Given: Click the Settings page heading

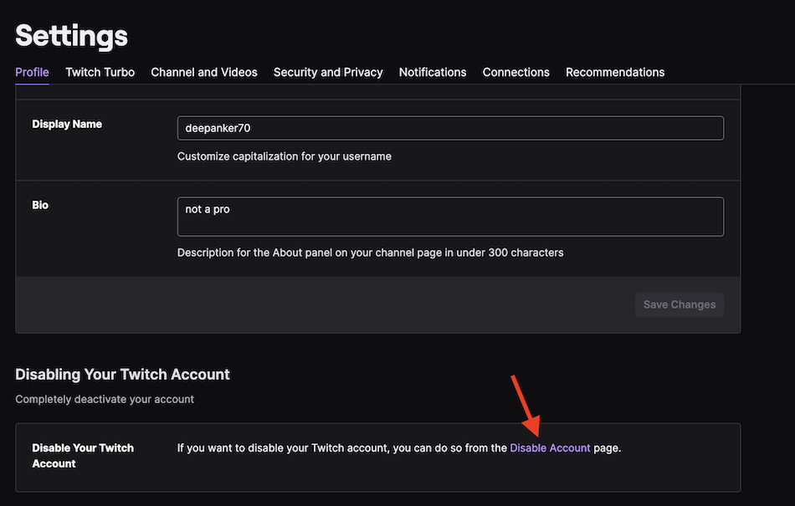Looking at the screenshot, I should click(x=72, y=35).
